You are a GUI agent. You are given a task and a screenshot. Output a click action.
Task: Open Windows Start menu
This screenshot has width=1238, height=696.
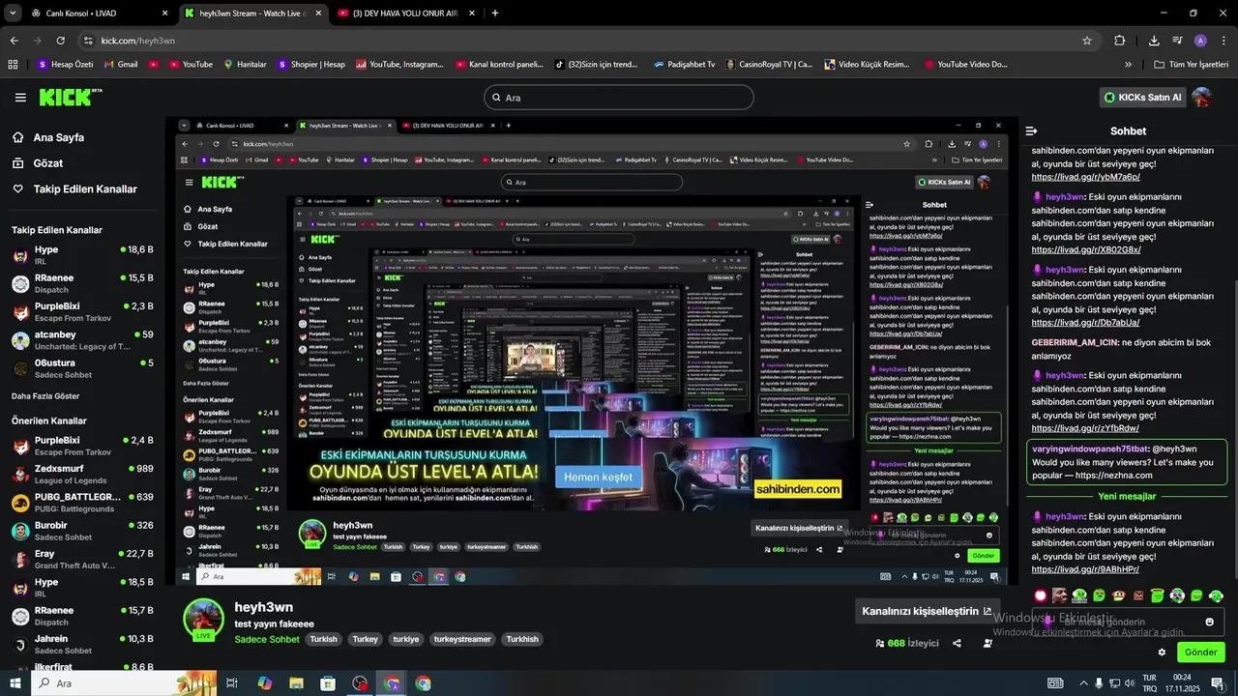[15, 683]
